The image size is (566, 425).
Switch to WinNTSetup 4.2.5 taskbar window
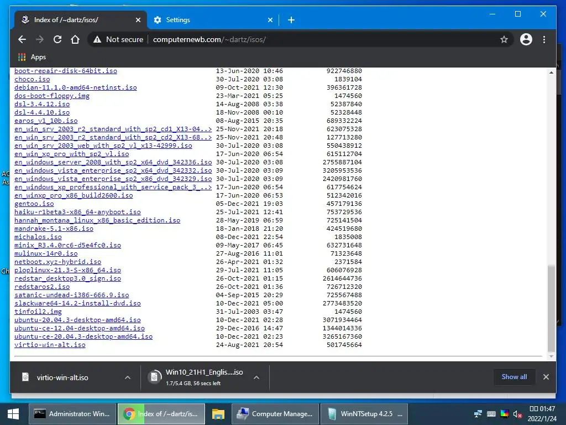tap(364, 414)
